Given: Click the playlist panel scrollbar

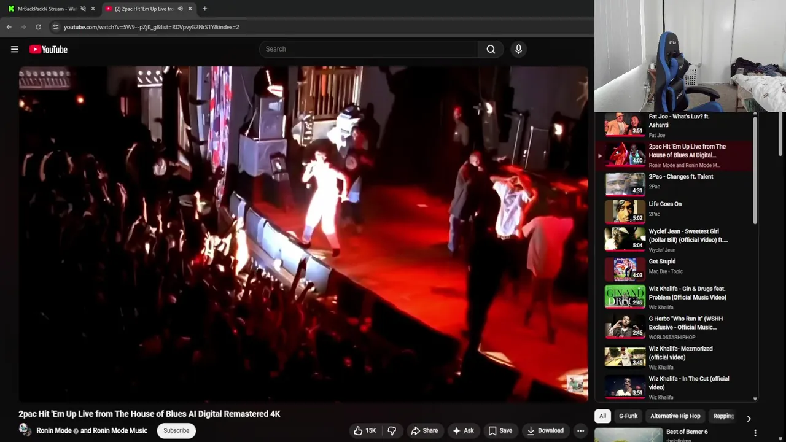Looking at the screenshot, I should pos(755,172).
